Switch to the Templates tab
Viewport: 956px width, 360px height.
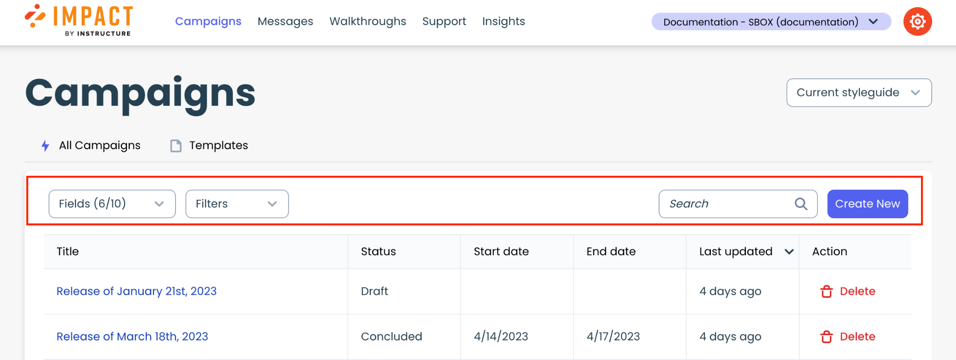click(218, 145)
